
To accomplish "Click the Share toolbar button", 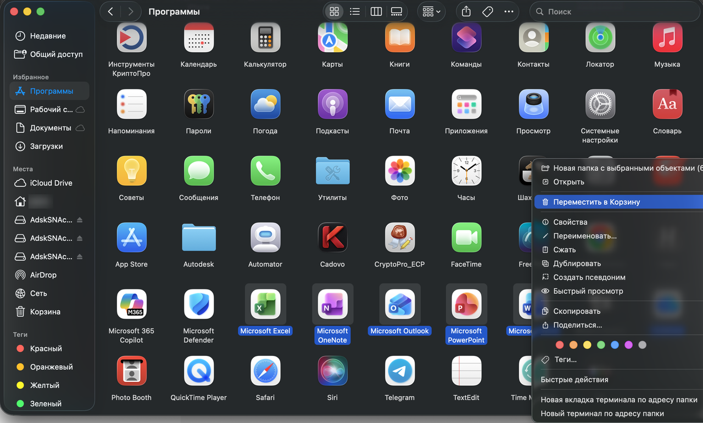I will point(466,12).
